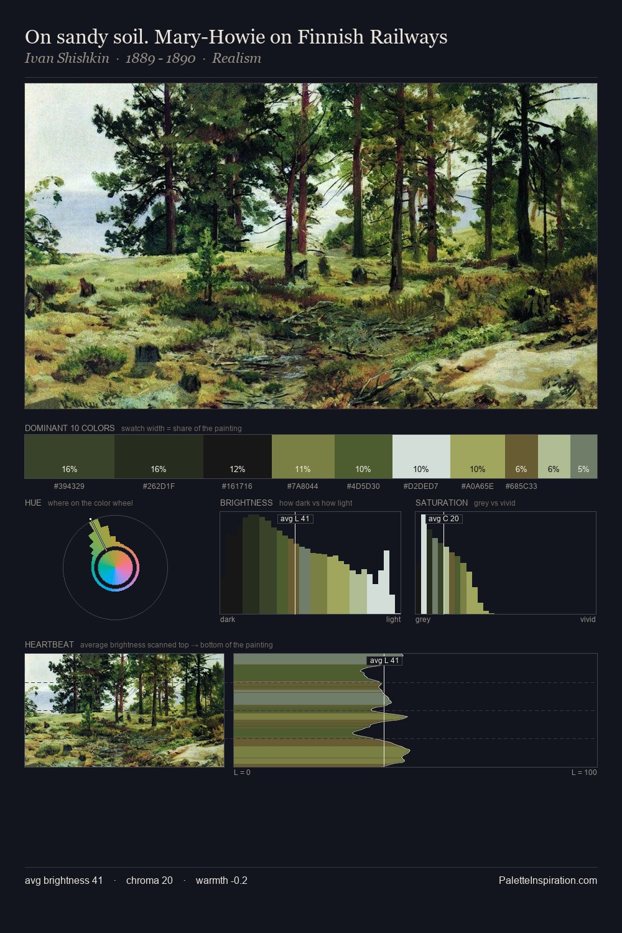Click the 'avg C 20' saturation label
622x933 pixels.
click(x=443, y=519)
